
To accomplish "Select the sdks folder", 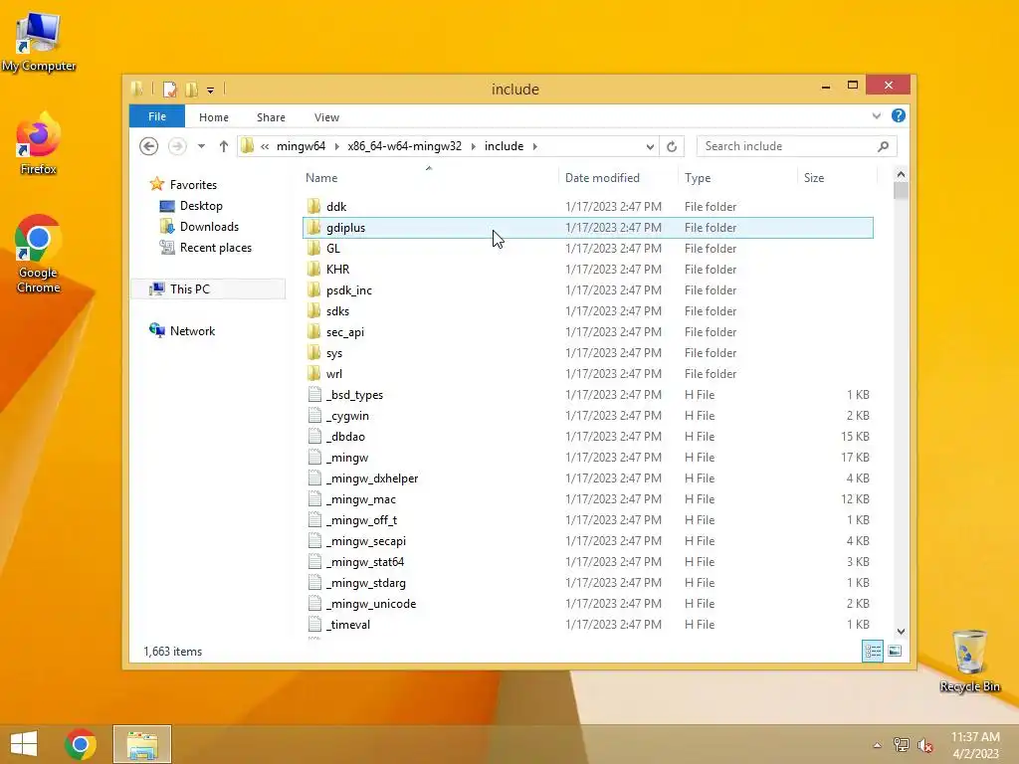I will tap(587, 310).
